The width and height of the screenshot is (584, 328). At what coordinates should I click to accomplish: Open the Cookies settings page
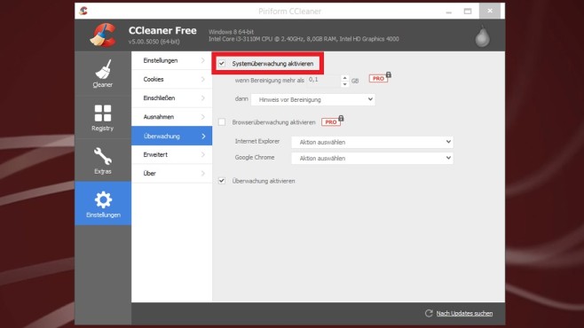click(x=171, y=79)
